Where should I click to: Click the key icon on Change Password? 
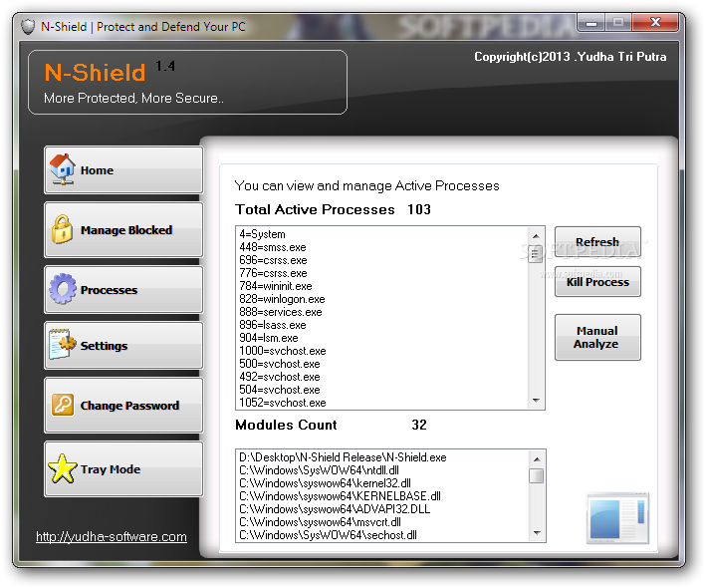[63, 405]
